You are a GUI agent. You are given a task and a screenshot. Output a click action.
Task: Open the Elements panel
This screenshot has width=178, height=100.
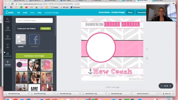[8, 37]
